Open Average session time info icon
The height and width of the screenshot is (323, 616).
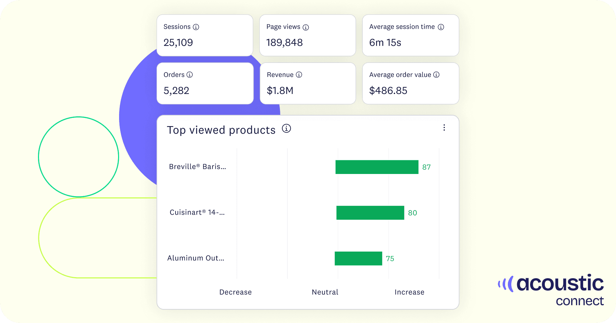coord(441,27)
